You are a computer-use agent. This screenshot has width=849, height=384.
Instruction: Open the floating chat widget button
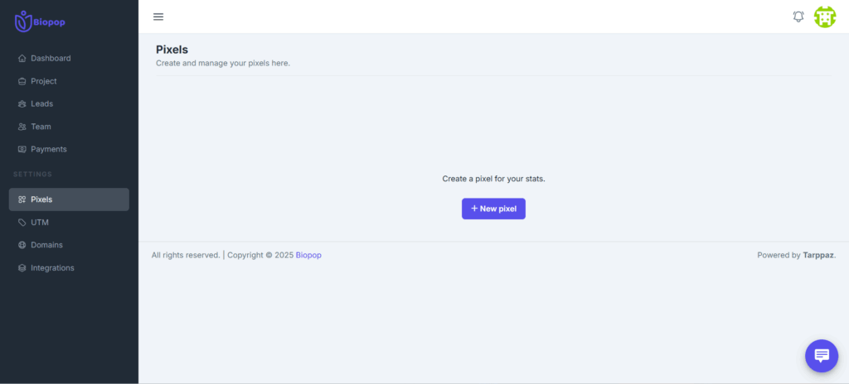click(x=821, y=355)
